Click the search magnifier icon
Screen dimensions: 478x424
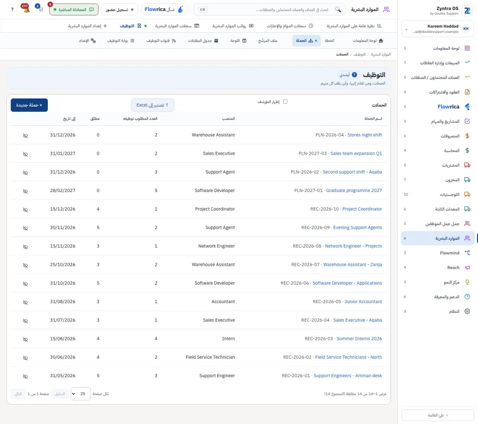(338, 9)
